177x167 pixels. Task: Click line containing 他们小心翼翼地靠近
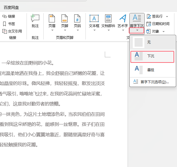pyautogui.click(x=52, y=134)
